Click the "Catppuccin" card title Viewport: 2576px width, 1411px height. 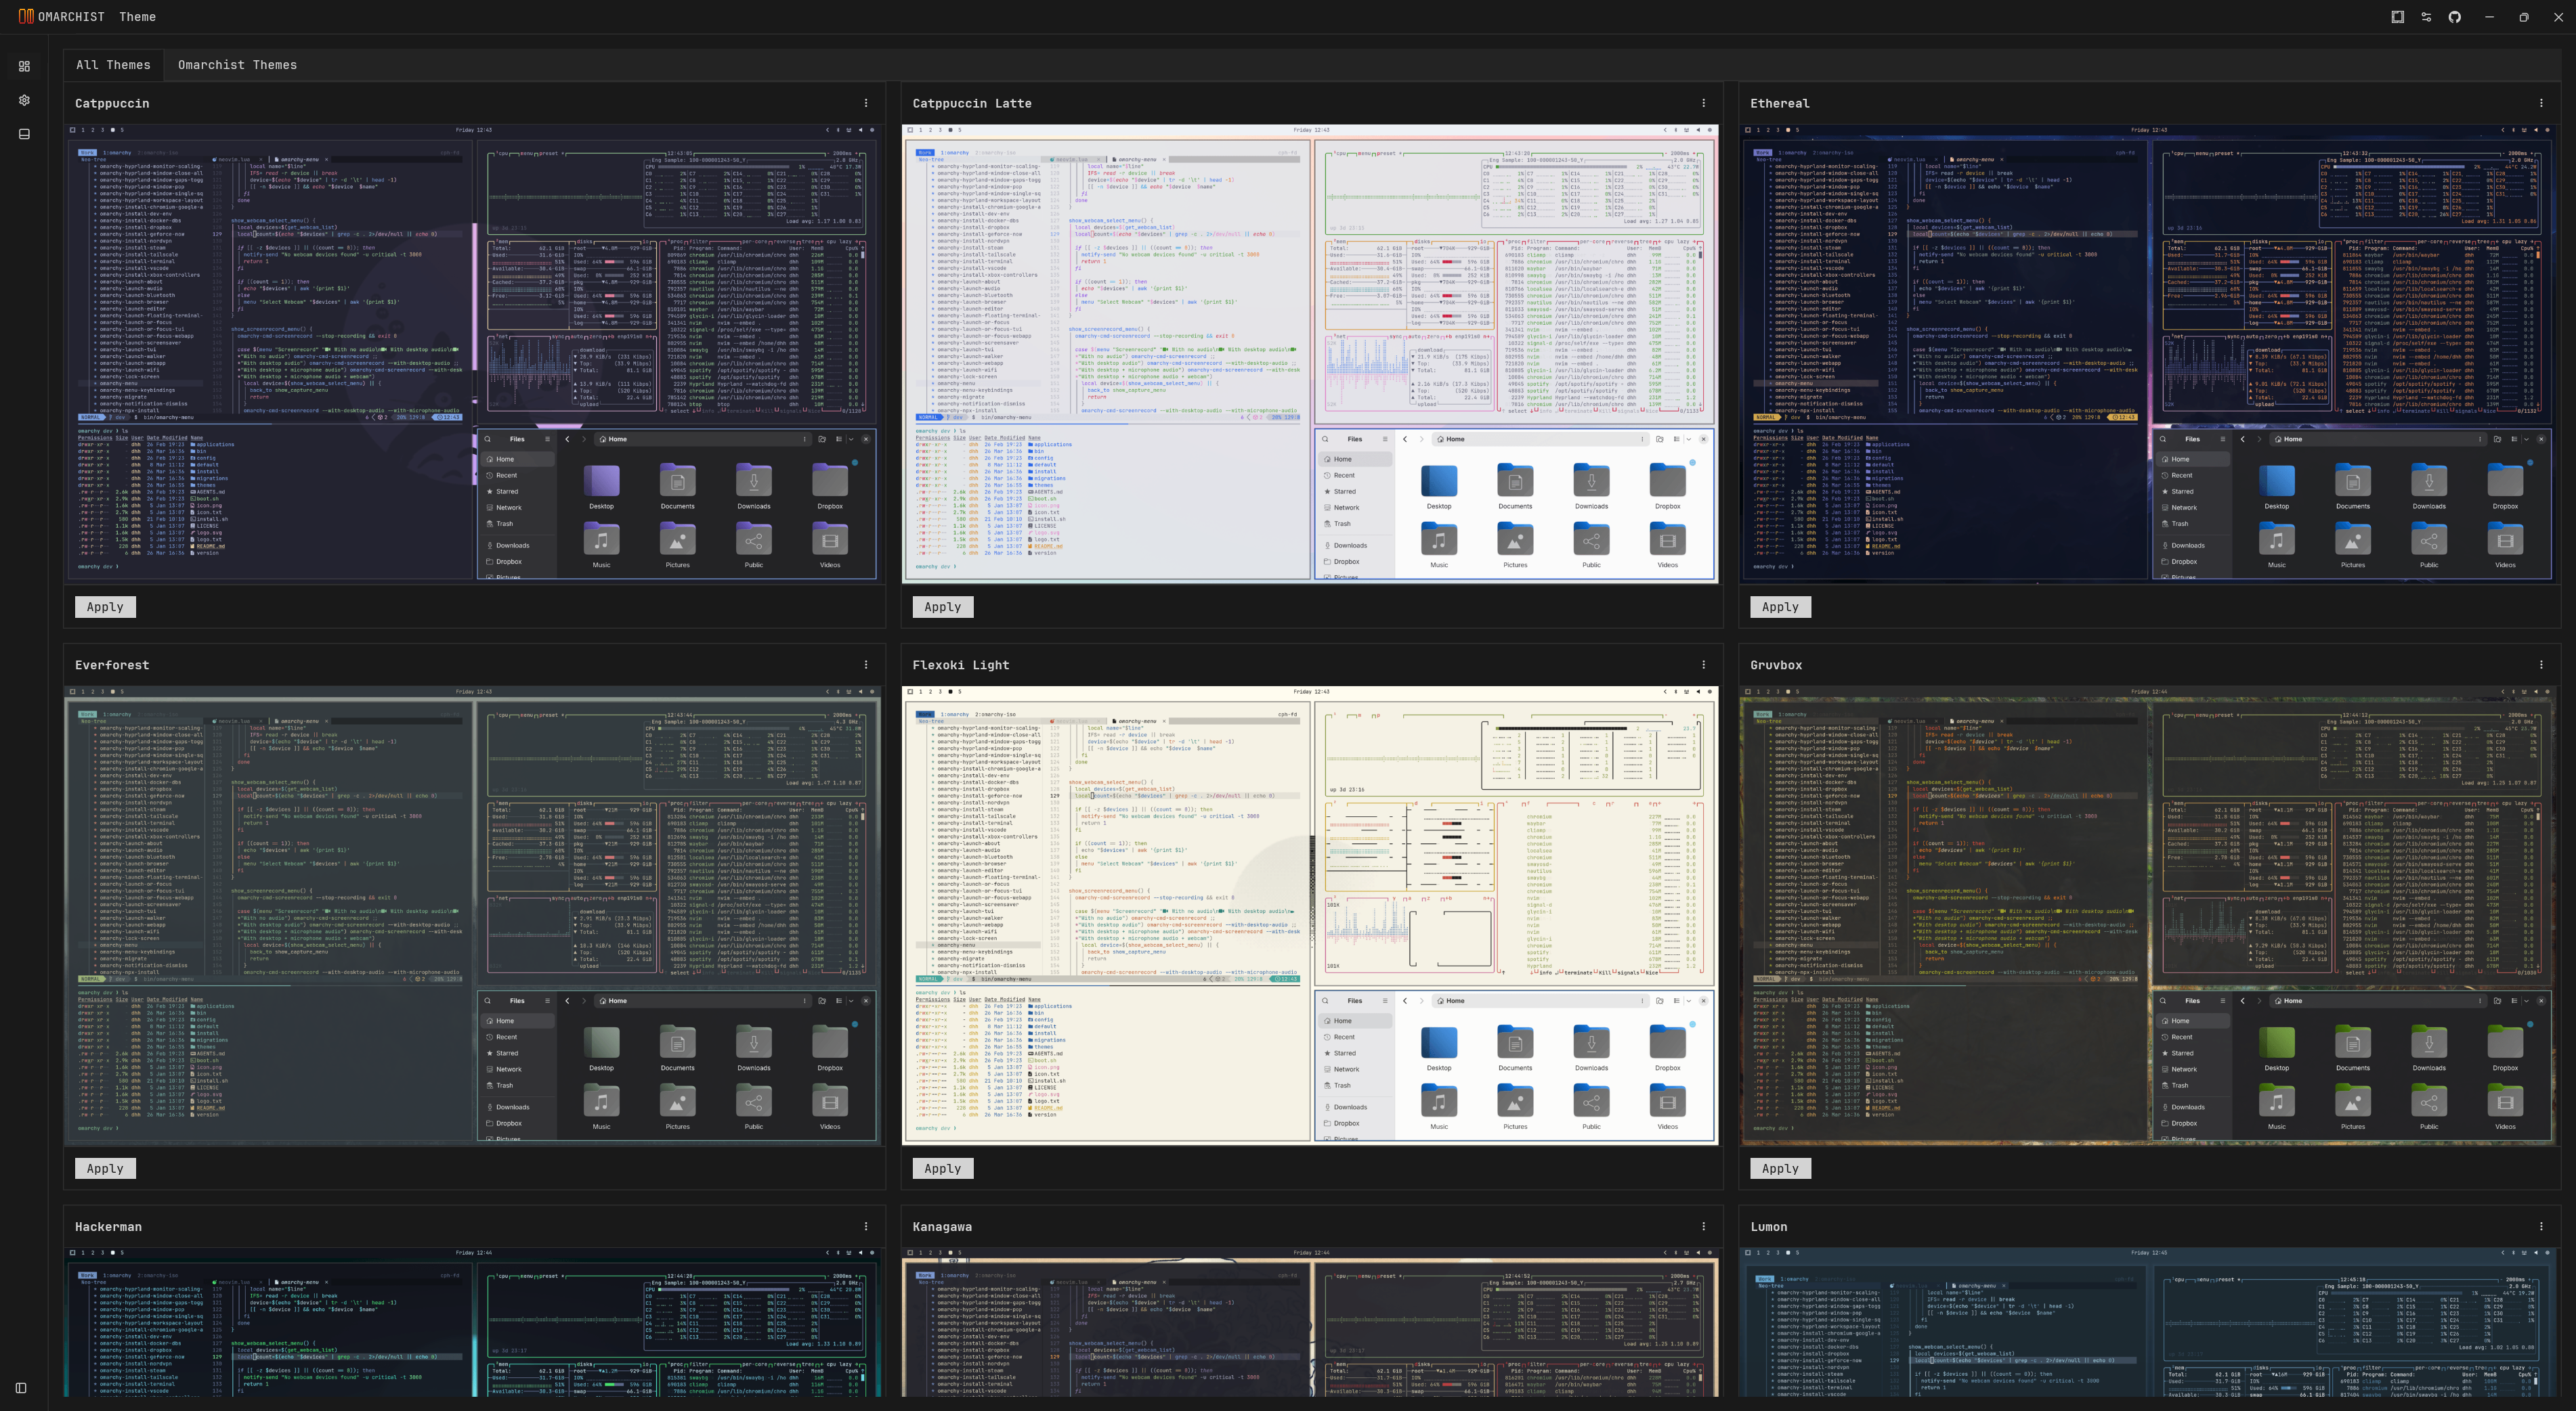(112, 104)
